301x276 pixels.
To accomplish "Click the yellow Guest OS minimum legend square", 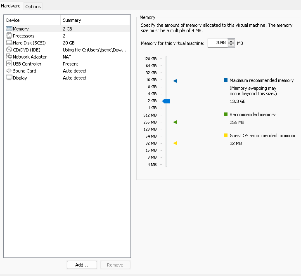I will point(225,136).
